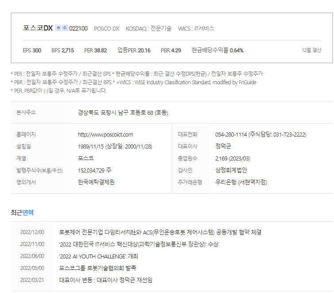Click the N/A로 표기됩니다 footnote line
The image size is (334, 293).
coord(58,90)
